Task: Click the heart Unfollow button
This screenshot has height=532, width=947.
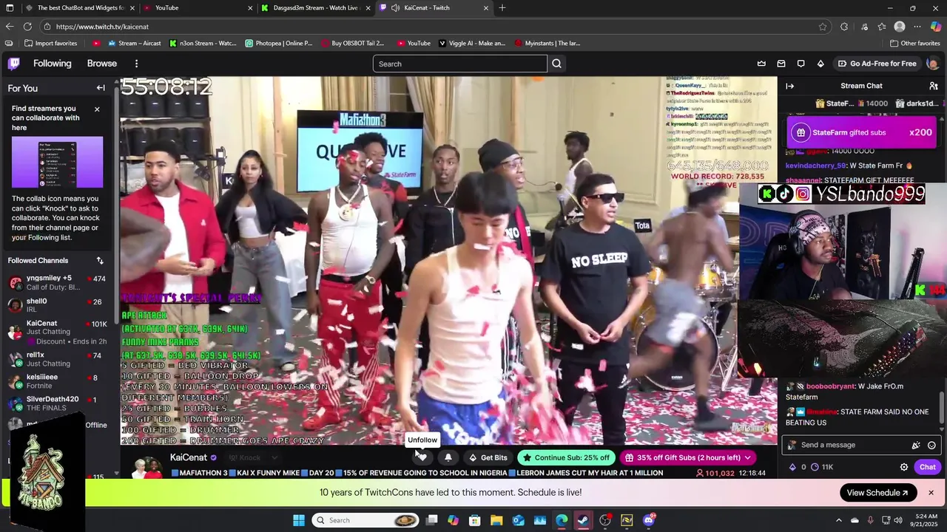Action: point(422,457)
